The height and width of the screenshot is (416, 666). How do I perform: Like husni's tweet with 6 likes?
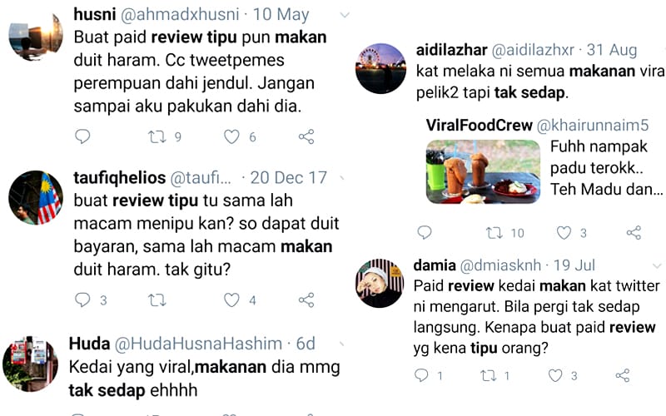coord(231,136)
